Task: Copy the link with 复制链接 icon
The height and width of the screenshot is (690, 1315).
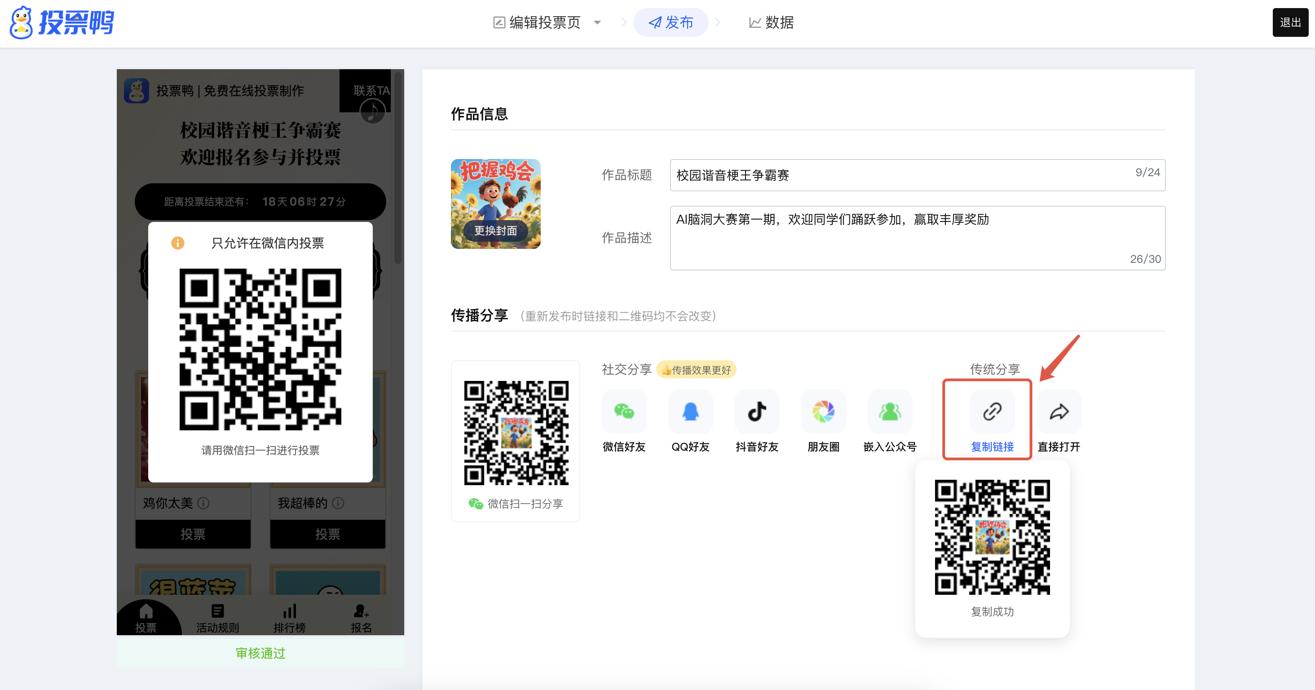Action: click(x=992, y=411)
